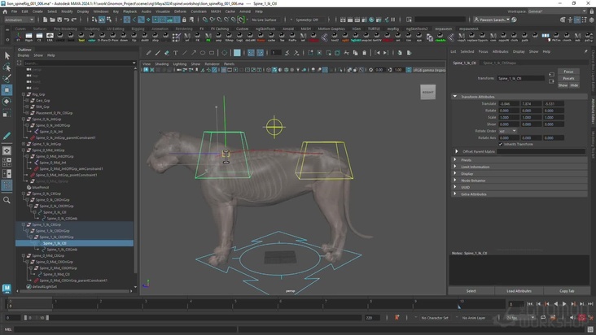
Task: Open the Animation menu set dropdown
Action: (x=20, y=20)
